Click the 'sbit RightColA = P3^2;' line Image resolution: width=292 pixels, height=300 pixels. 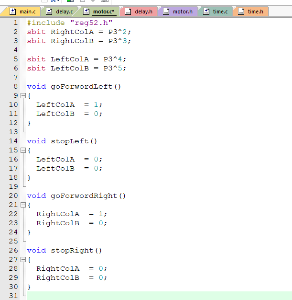[79, 32]
